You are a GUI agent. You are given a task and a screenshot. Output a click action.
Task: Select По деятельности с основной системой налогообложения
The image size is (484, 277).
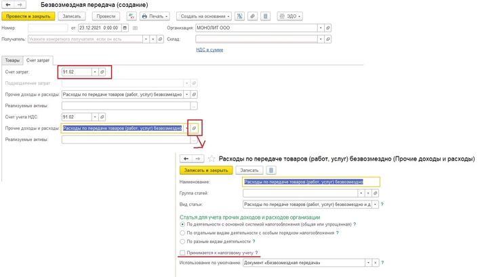pyautogui.click(x=182, y=224)
